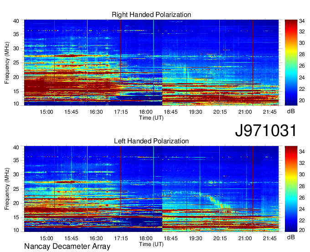Image resolution: width=310 pixels, height=252 pixels.
Task: Click the "34" value on Right Handed color scale
Action: tap(302, 21)
